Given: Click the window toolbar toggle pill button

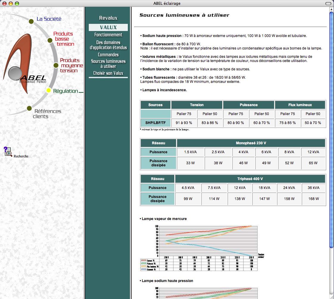Looking at the screenshot, I should click(x=328, y=3).
